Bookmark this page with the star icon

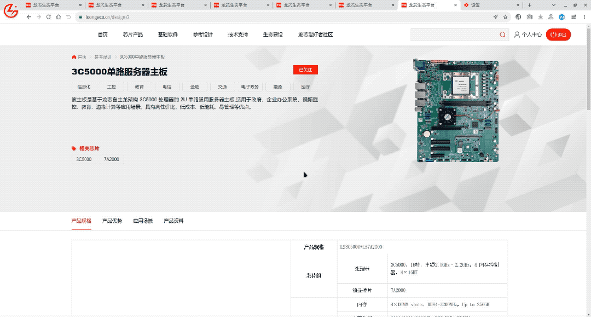[x=505, y=17]
